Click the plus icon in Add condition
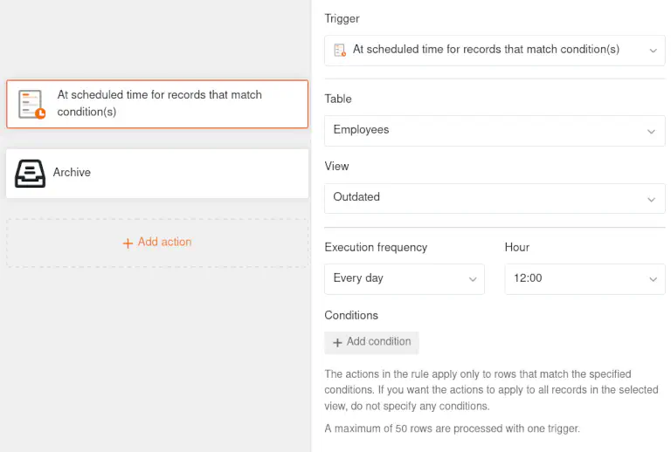The image size is (671, 452). (x=337, y=342)
